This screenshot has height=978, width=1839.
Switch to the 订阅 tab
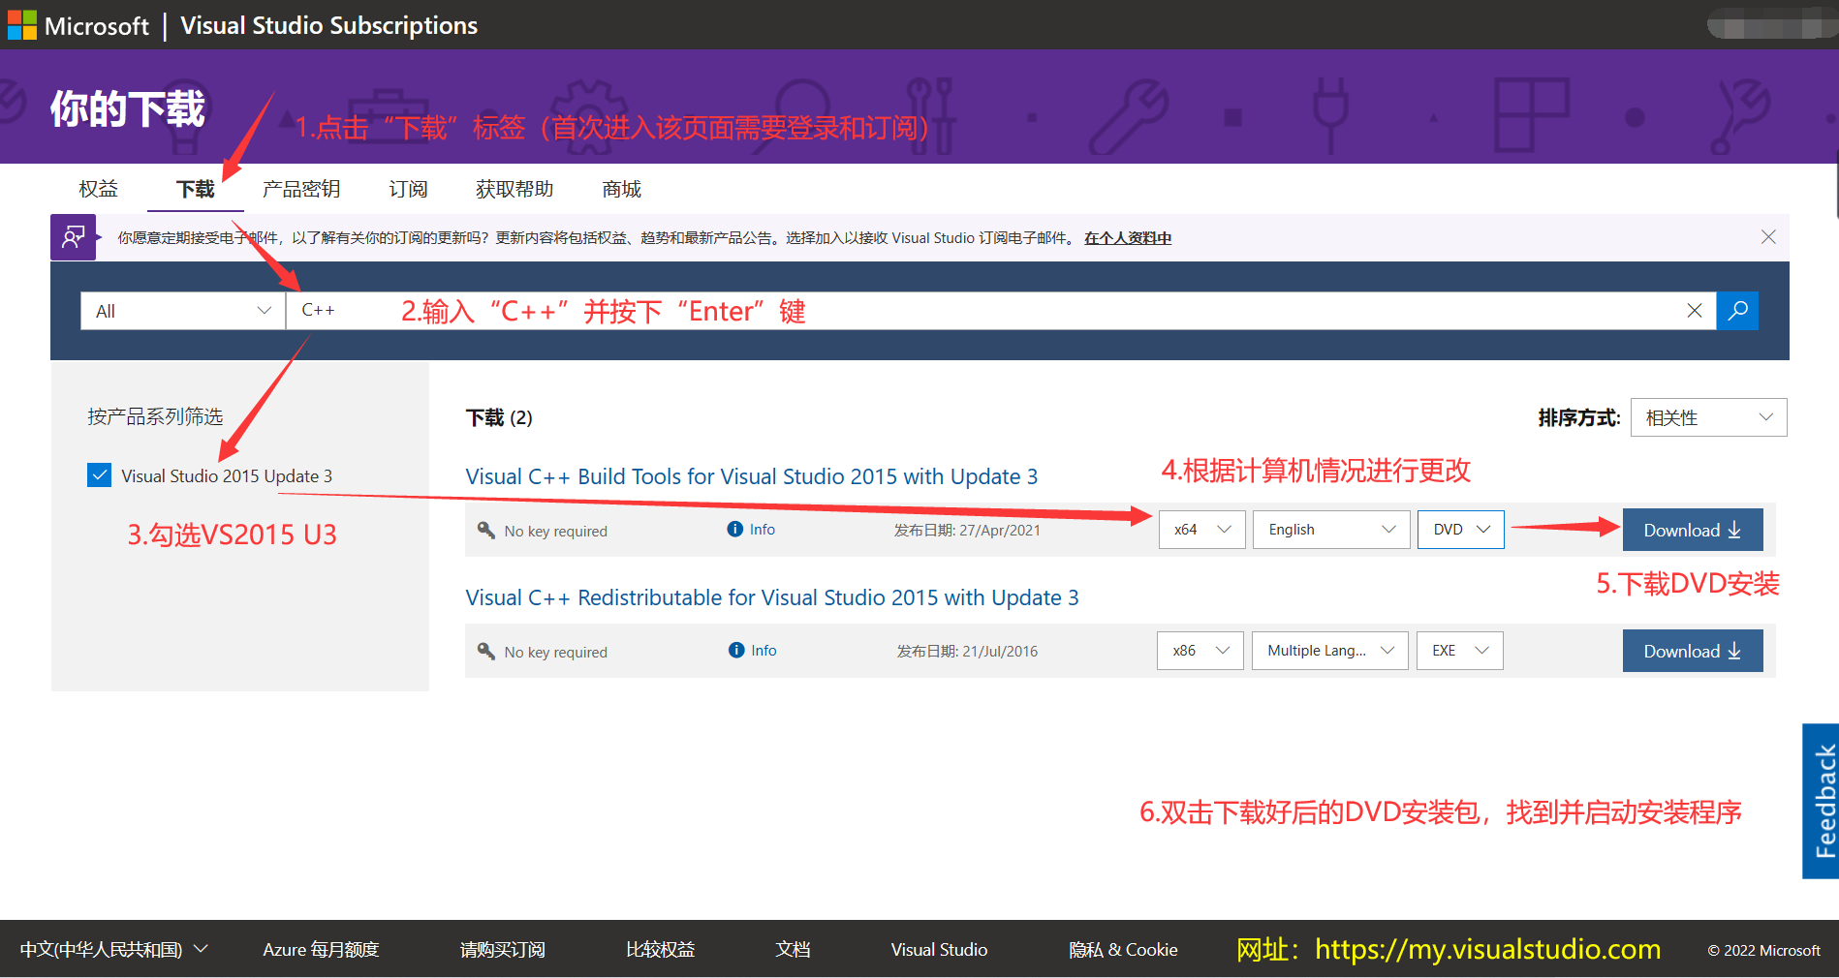click(408, 189)
